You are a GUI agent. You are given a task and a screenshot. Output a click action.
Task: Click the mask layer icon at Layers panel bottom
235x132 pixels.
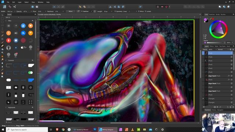click(x=215, y=107)
